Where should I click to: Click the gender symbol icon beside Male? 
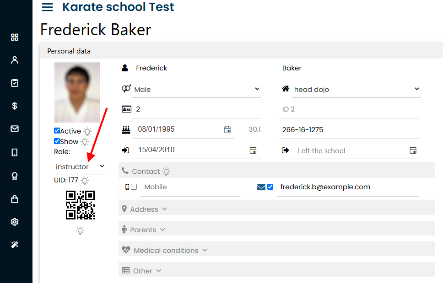pyautogui.click(x=126, y=88)
